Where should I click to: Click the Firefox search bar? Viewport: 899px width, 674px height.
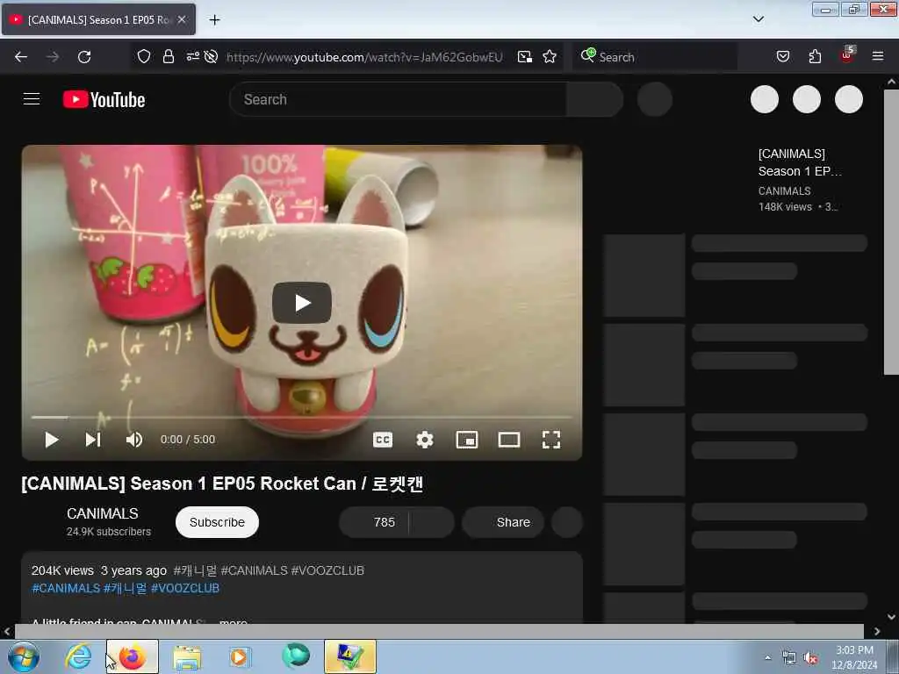point(655,57)
